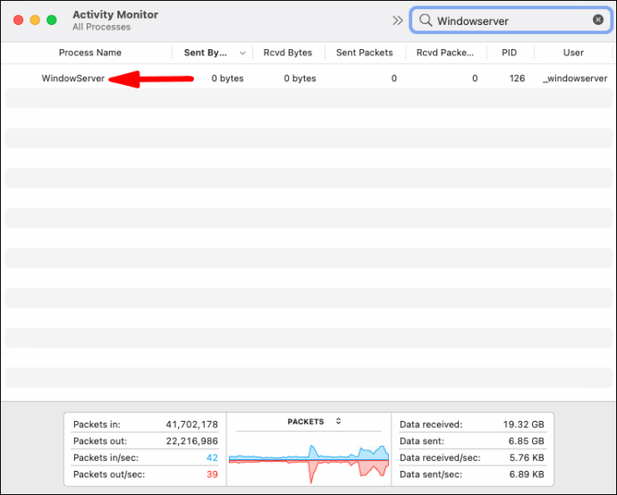This screenshot has width=617, height=495.
Task: Sort by Rcvd Packets column
Action: point(445,53)
